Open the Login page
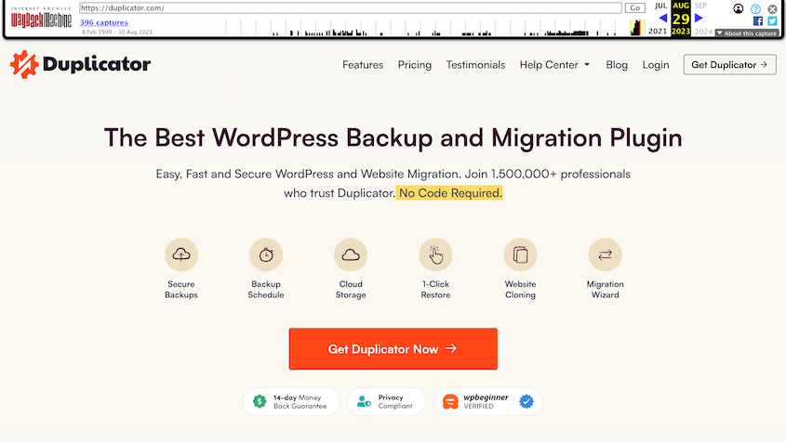Image resolution: width=786 pixels, height=442 pixels. pos(656,65)
